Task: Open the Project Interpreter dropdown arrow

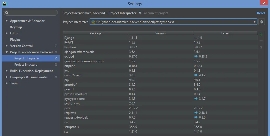Action: pos(254,22)
